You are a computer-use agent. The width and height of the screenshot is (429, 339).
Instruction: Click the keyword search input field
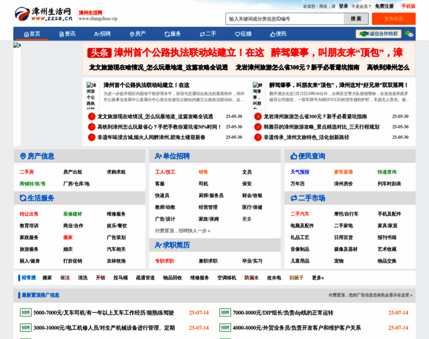[x=284, y=19]
